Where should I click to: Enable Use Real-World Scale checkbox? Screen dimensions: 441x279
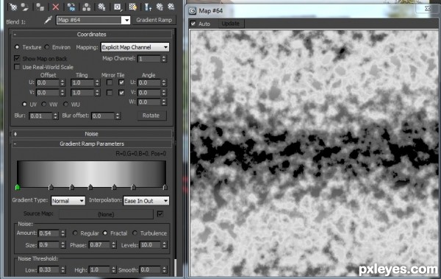click(x=17, y=67)
